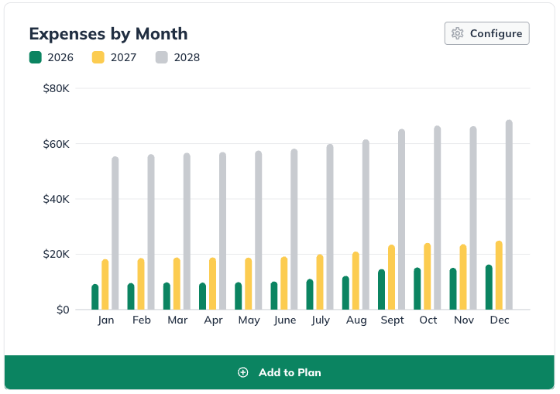Viewport: 560px width, 394px height.
Task: Click the $0 axis value
Action: tap(63, 310)
